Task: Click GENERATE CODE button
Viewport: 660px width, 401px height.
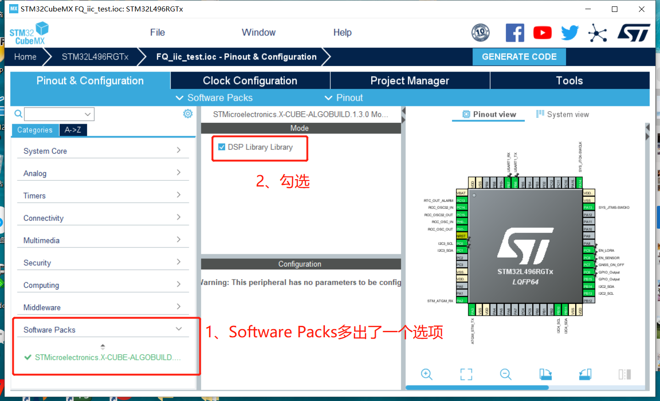Action: (519, 57)
